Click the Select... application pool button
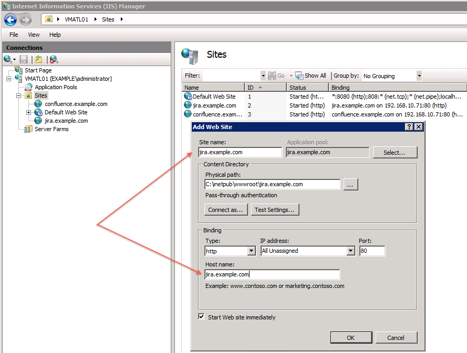The height and width of the screenshot is (353, 467). (x=395, y=152)
